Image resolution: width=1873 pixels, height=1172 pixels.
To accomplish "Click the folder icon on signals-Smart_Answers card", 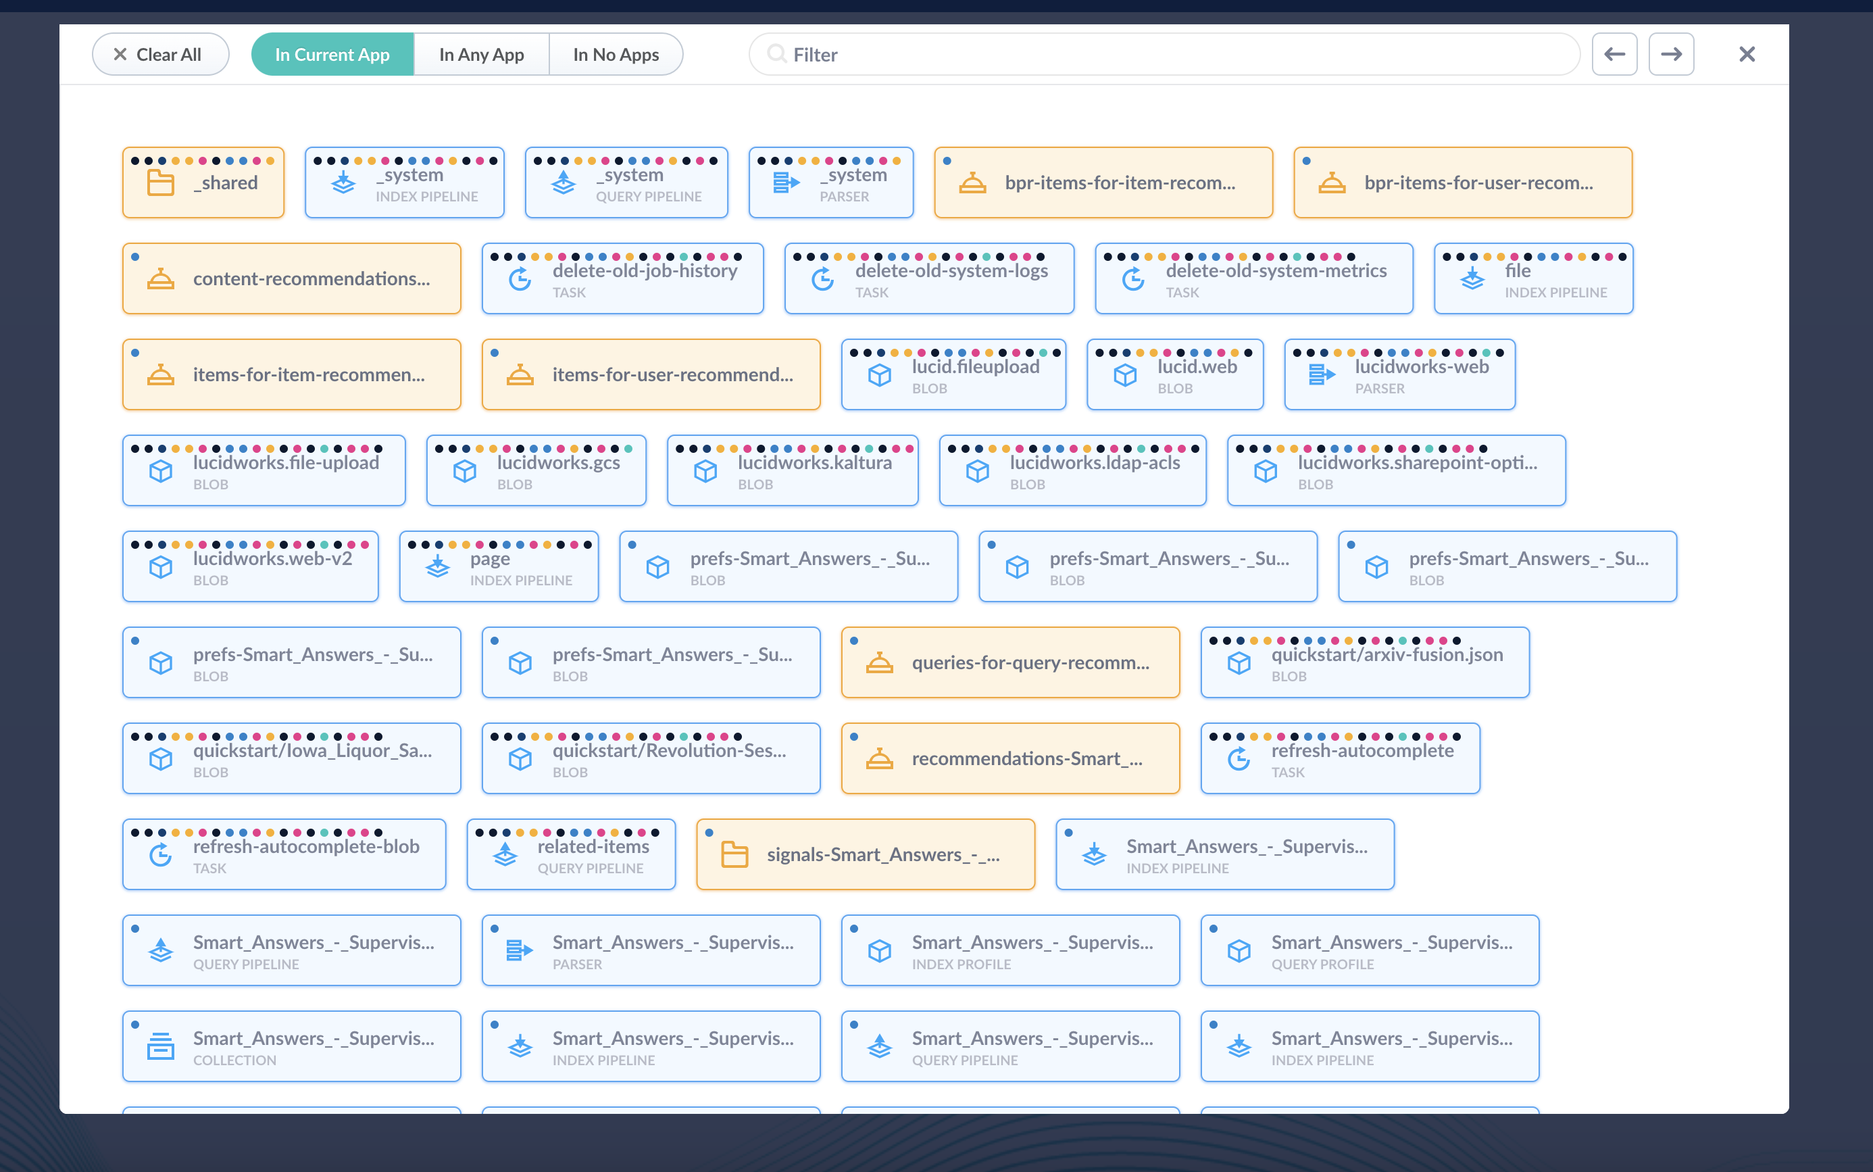I will 734,854.
